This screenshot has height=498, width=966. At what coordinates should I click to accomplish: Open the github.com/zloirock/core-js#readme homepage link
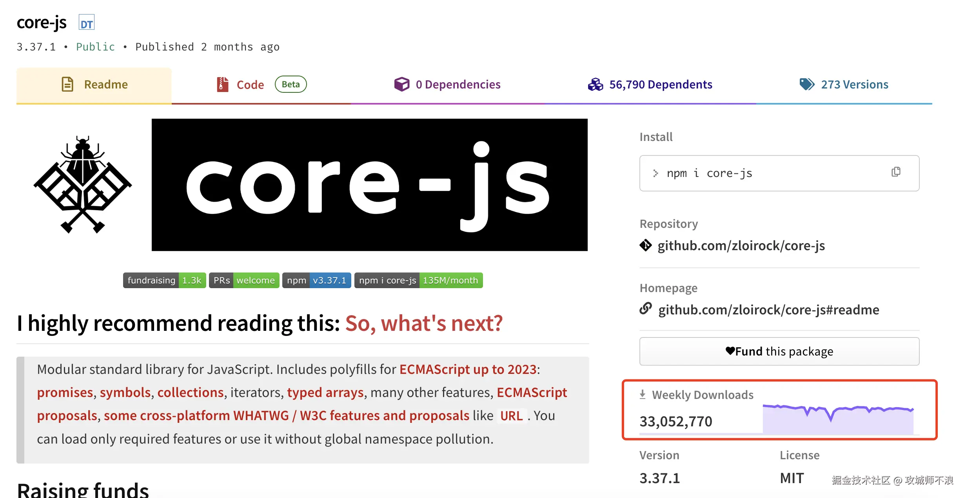(768, 310)
